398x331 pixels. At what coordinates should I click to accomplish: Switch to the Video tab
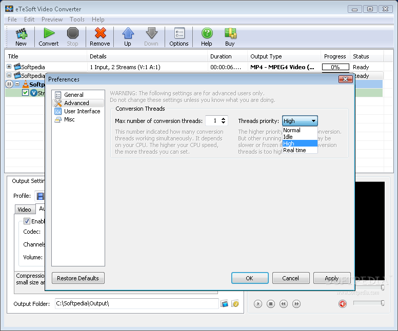point(25,210)
